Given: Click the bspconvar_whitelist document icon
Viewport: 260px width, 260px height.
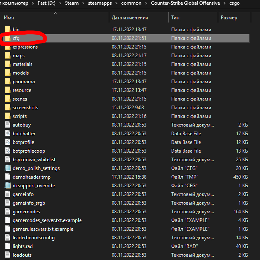Looking at the screenshot, I should point(8,159).
